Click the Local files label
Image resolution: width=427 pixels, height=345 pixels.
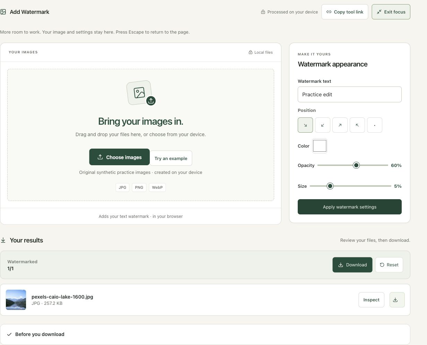click(x=263, y=52)
